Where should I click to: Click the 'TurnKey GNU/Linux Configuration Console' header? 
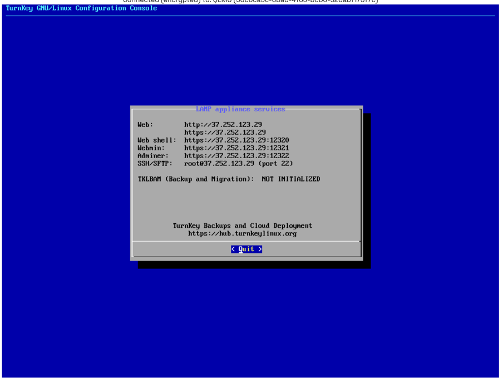[x=81, y=8]
